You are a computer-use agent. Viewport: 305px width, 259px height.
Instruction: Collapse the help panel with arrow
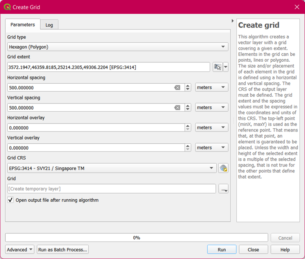[x=233, y=21]
